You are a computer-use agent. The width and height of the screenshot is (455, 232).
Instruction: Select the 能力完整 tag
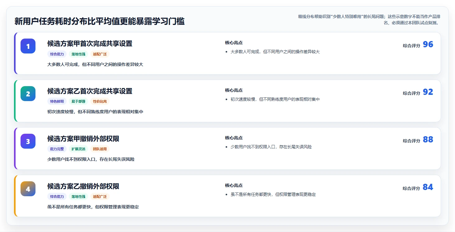click(57, 149)
